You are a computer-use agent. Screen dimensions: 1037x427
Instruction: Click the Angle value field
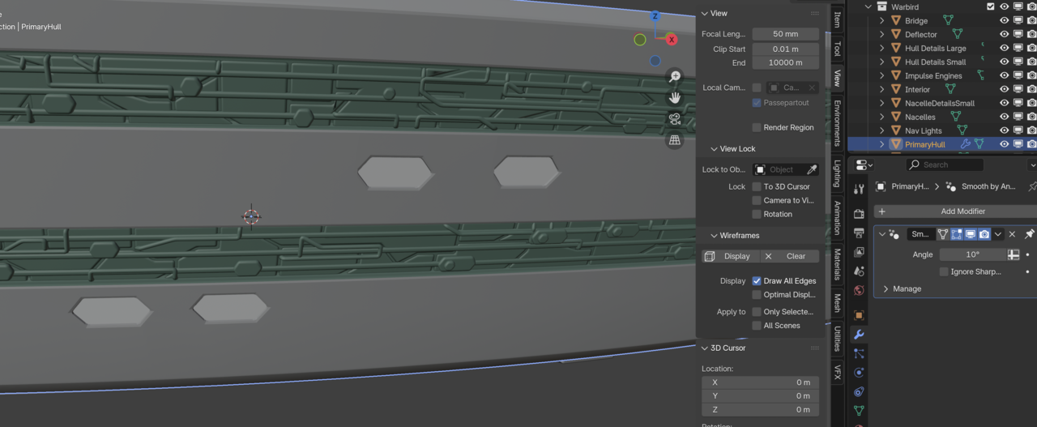coord(972,254)
